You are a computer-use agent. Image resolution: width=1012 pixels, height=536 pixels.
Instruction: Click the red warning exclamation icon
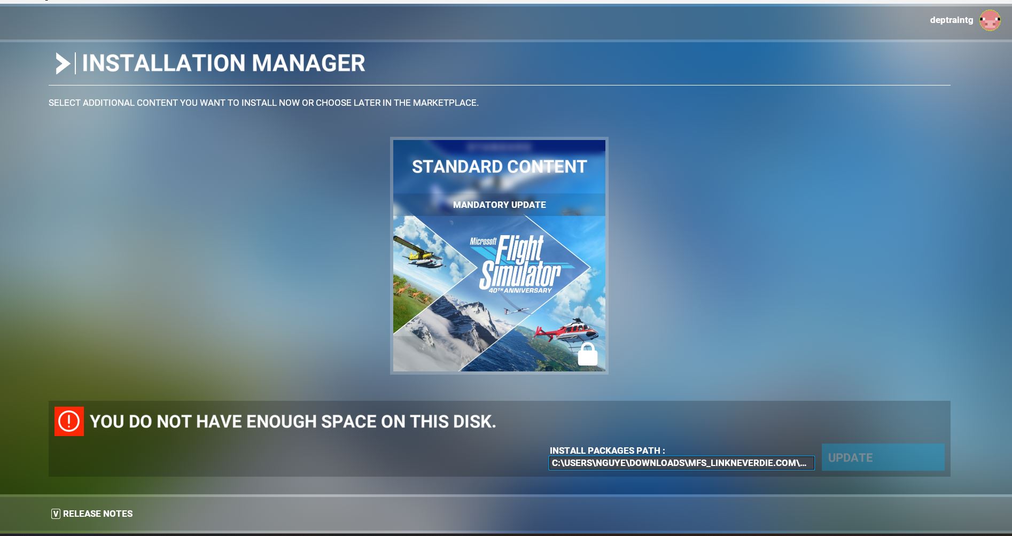click(x=70, y=422)
